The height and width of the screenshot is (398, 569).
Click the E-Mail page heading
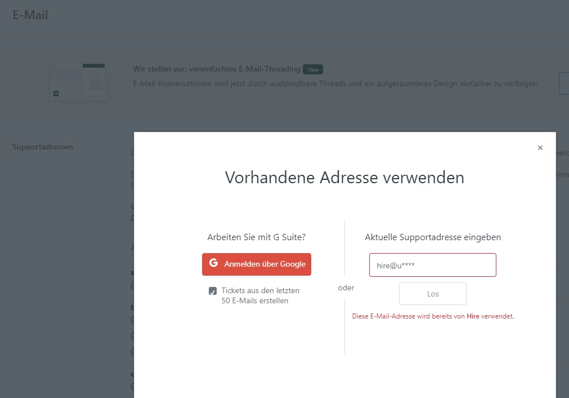coord(30,15)
